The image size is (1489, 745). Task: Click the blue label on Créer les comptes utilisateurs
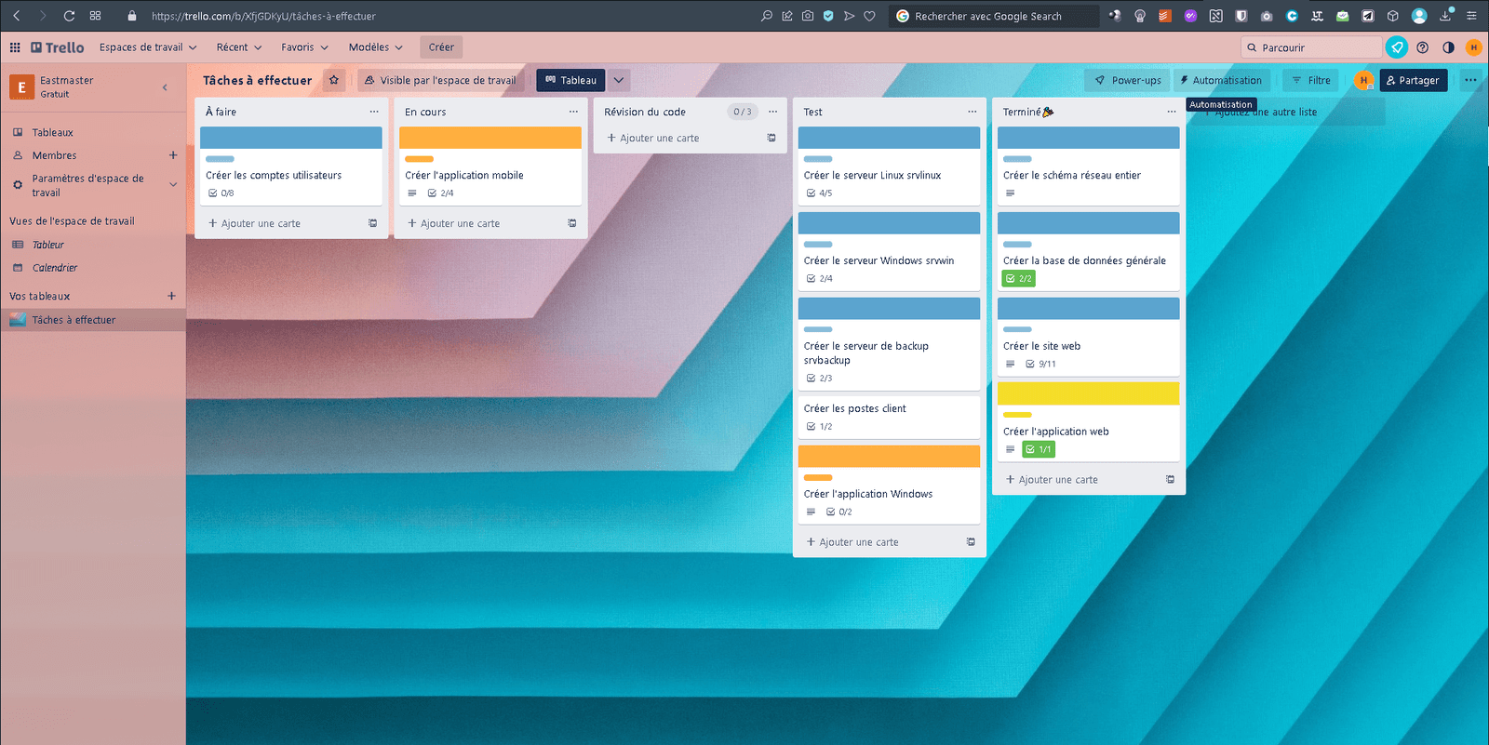(220, 159)
